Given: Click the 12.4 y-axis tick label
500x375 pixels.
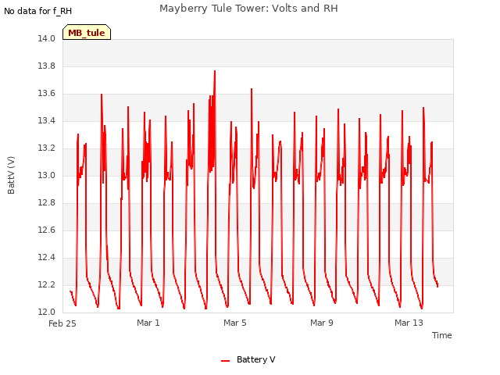Looking at the screenshot, I should tap(47, 257).
